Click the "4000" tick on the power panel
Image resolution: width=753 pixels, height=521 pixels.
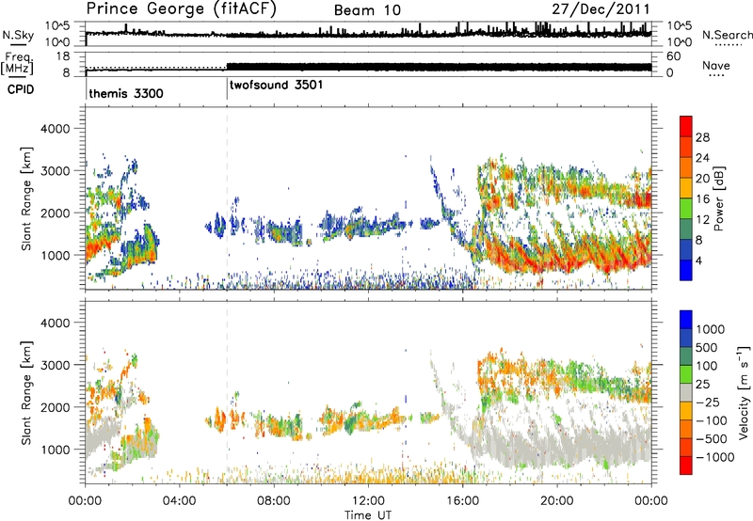(x=55, y=129)
